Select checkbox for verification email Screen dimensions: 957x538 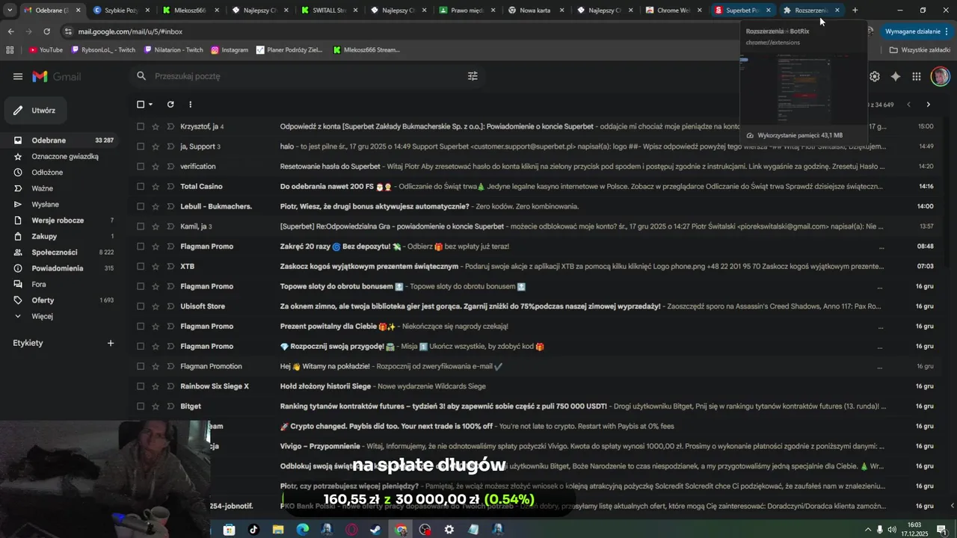141,167
